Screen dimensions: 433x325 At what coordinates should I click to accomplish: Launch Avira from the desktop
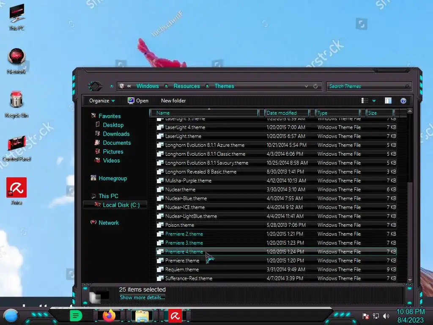[x=16, y=191]
